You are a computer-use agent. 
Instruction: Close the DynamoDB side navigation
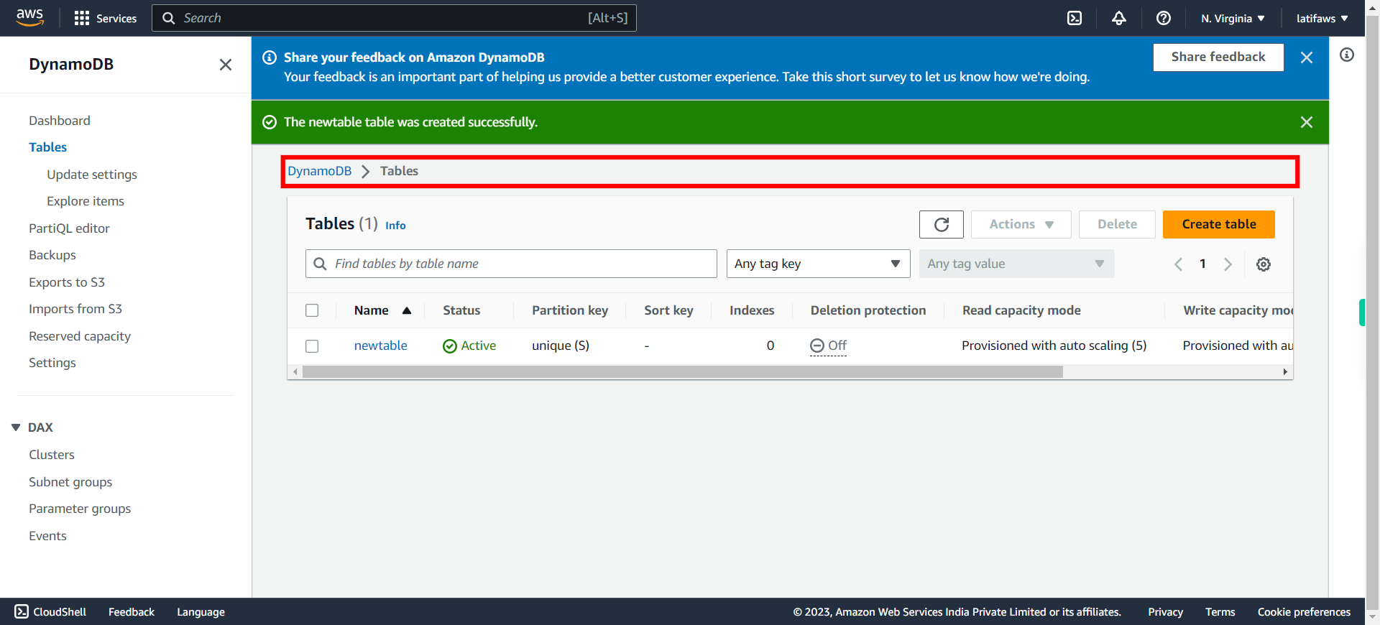point(226,65)
